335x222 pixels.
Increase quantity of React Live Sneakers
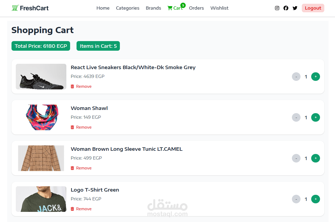pyautogui.click(x=315, y=77)
